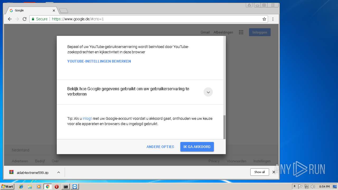This screenshot has height=190, width=338.
Task: Open Windows Explorer folder from taskbar
Action: [30, 187]
